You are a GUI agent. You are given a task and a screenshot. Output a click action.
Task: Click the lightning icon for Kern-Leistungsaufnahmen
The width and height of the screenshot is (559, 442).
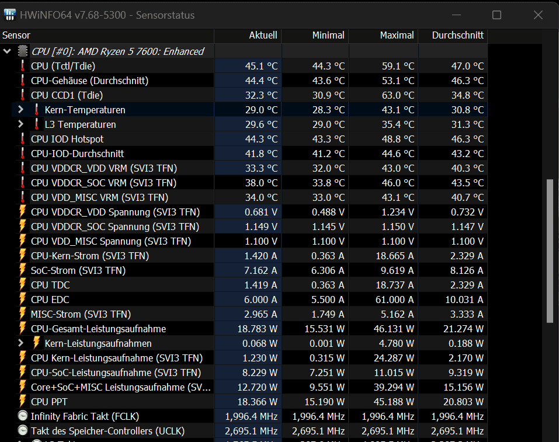pyautogui.click(x=37, y=343)
